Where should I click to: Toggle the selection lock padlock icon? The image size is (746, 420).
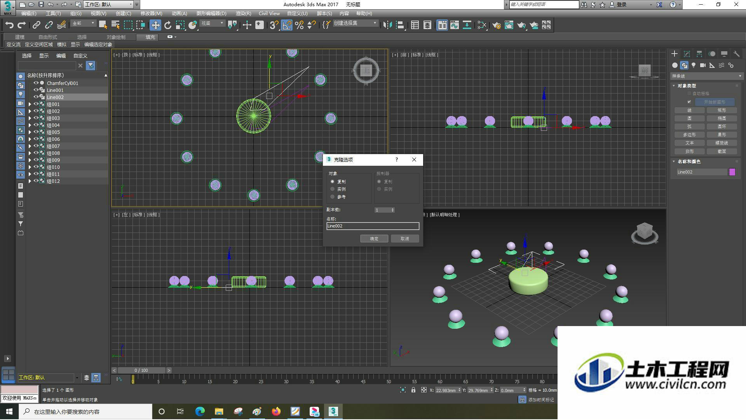[x=413, y=390]
